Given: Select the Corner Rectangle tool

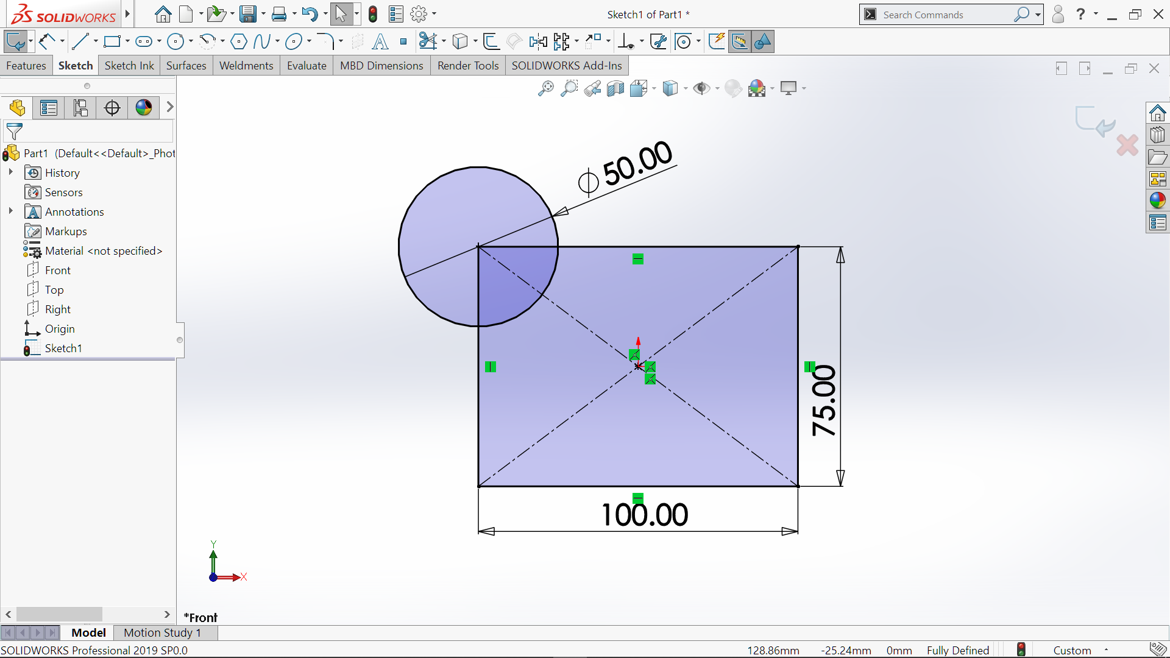Looking at the screenshot, I should pyautogui.click(x=112, y=41).
